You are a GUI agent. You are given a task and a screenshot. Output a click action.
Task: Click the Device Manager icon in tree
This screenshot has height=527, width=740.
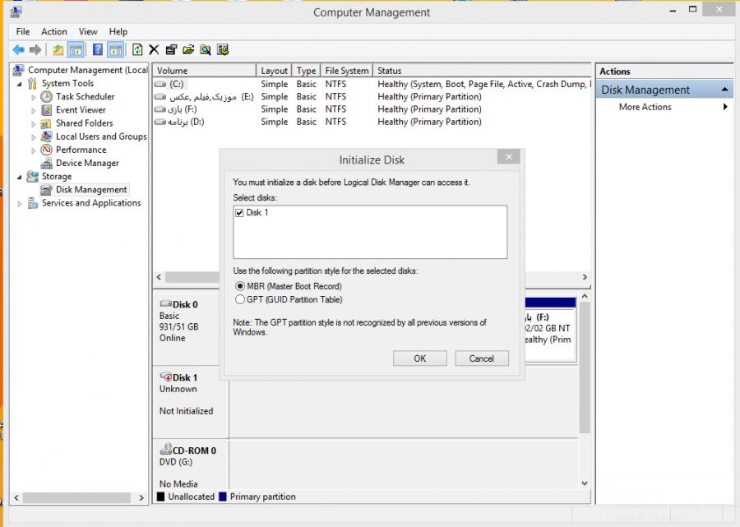point(46,164)
